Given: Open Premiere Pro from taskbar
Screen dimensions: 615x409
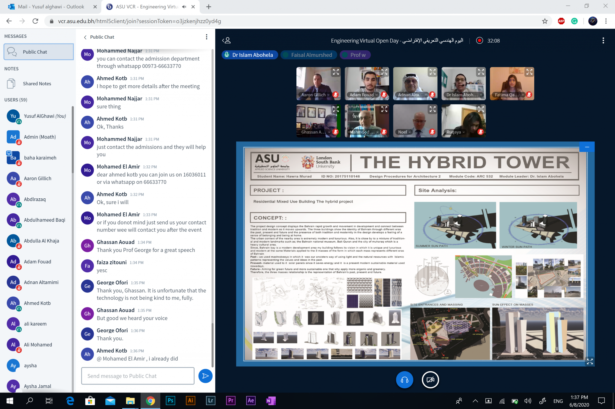Looking at the screenshot, I should tap(231, 401).
